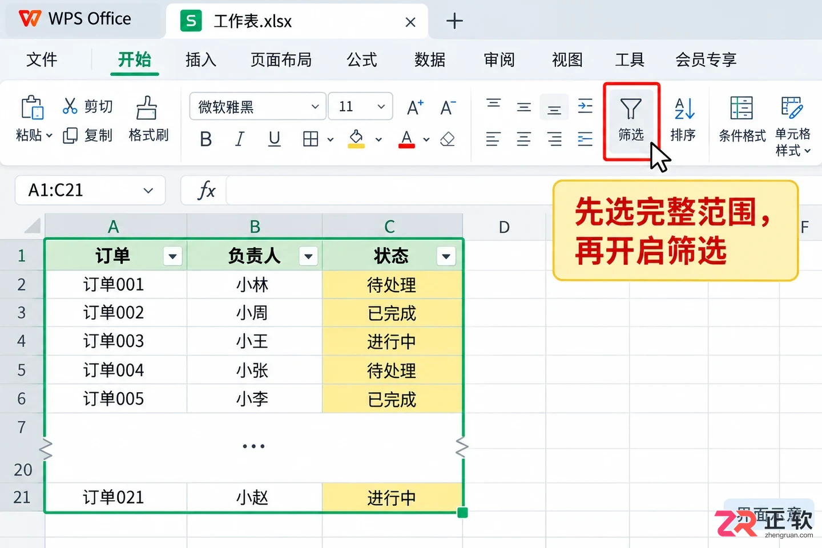This screenshot has width=822, height=548.
Task: Open the filter dropdown for 订单 column
Action: (x=173, y=256)
